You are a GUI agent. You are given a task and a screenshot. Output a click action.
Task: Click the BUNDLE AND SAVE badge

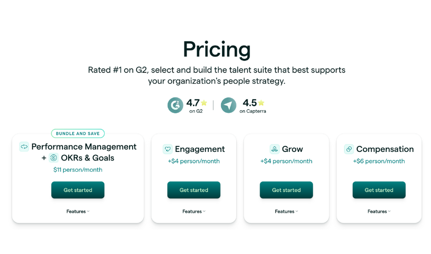tap(78, 134)
